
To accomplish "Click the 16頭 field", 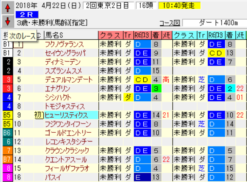I will point(146,6).
